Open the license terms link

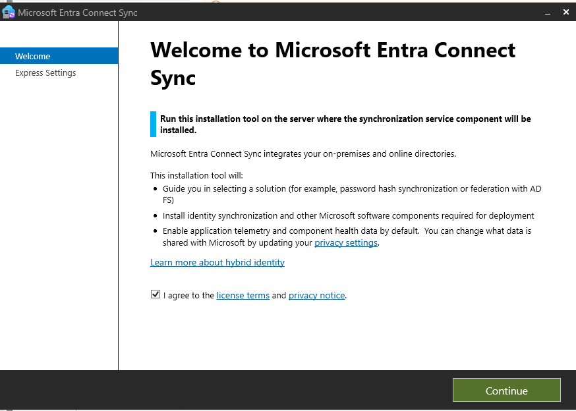pos(243,295)
